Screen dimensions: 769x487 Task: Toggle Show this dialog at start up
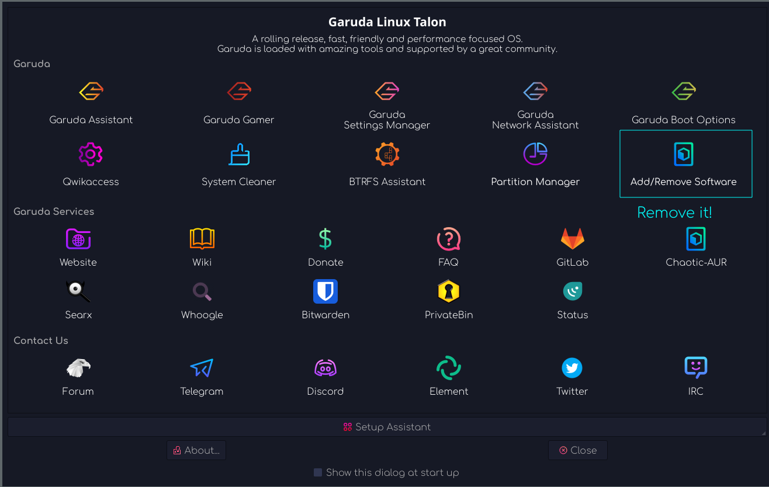coord(318,472)
